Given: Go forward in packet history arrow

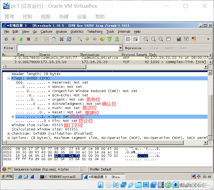Looking at the screenshot, I should [94, 39].
